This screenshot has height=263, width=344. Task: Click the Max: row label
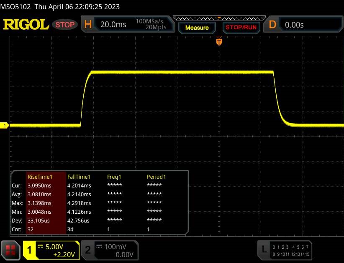[x=18, y=203]
